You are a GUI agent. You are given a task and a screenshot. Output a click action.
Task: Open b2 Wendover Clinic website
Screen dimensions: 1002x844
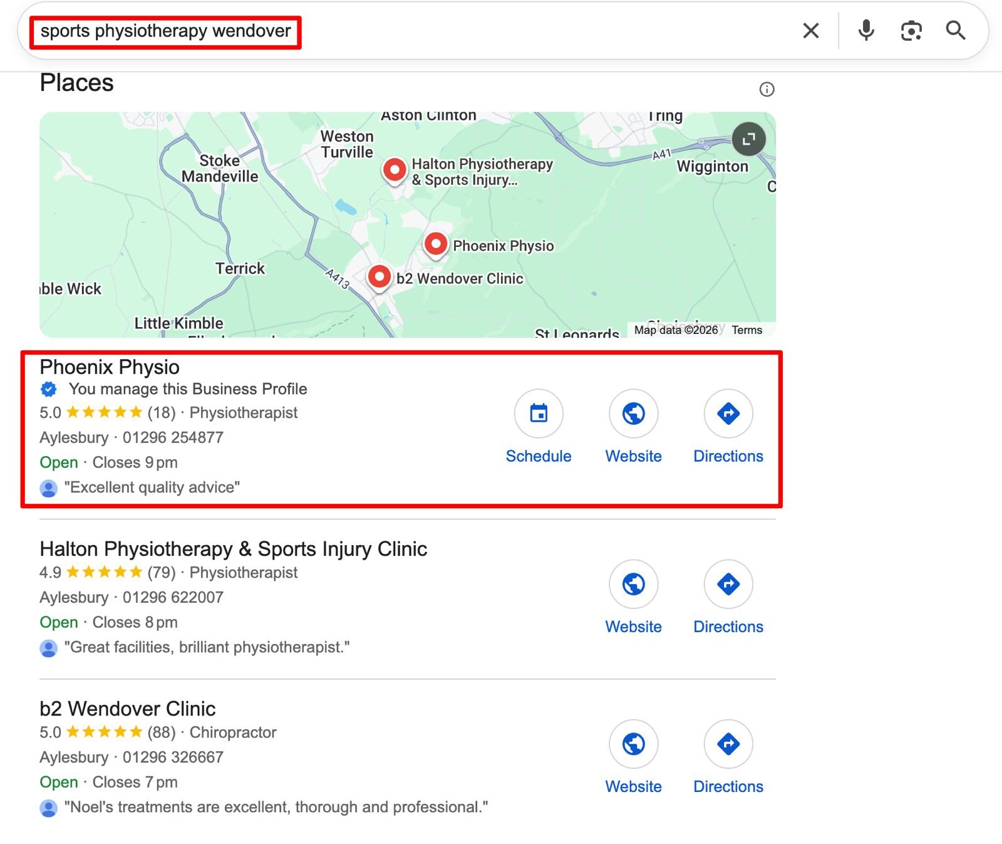[633, 744]
